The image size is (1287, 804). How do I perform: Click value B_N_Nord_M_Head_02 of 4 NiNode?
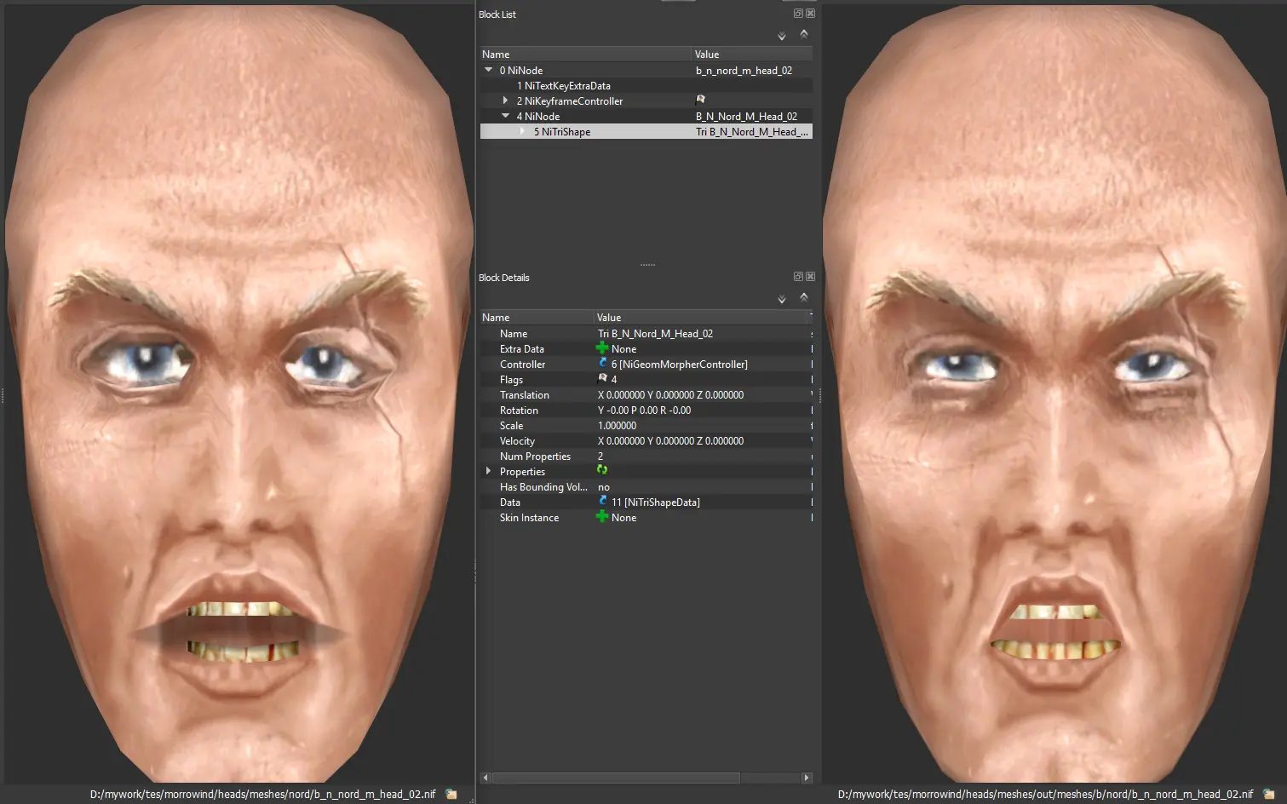[x=746, y=117]
